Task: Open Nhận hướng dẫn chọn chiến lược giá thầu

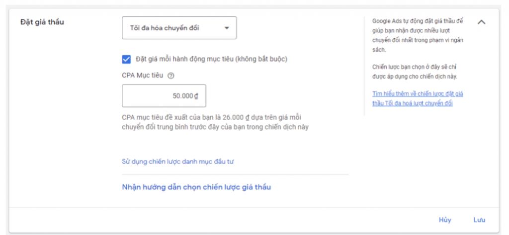Action: coord(196,187)
